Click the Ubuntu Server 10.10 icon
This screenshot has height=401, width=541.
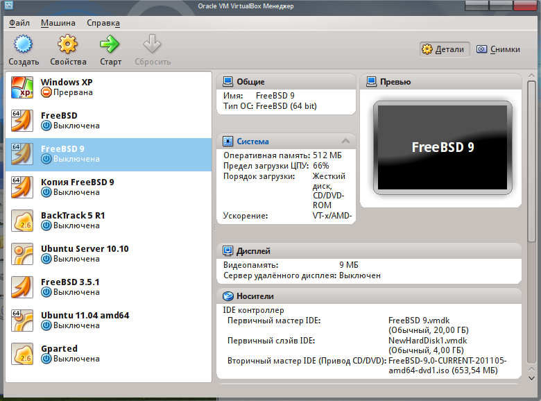(x=22, y=254)
